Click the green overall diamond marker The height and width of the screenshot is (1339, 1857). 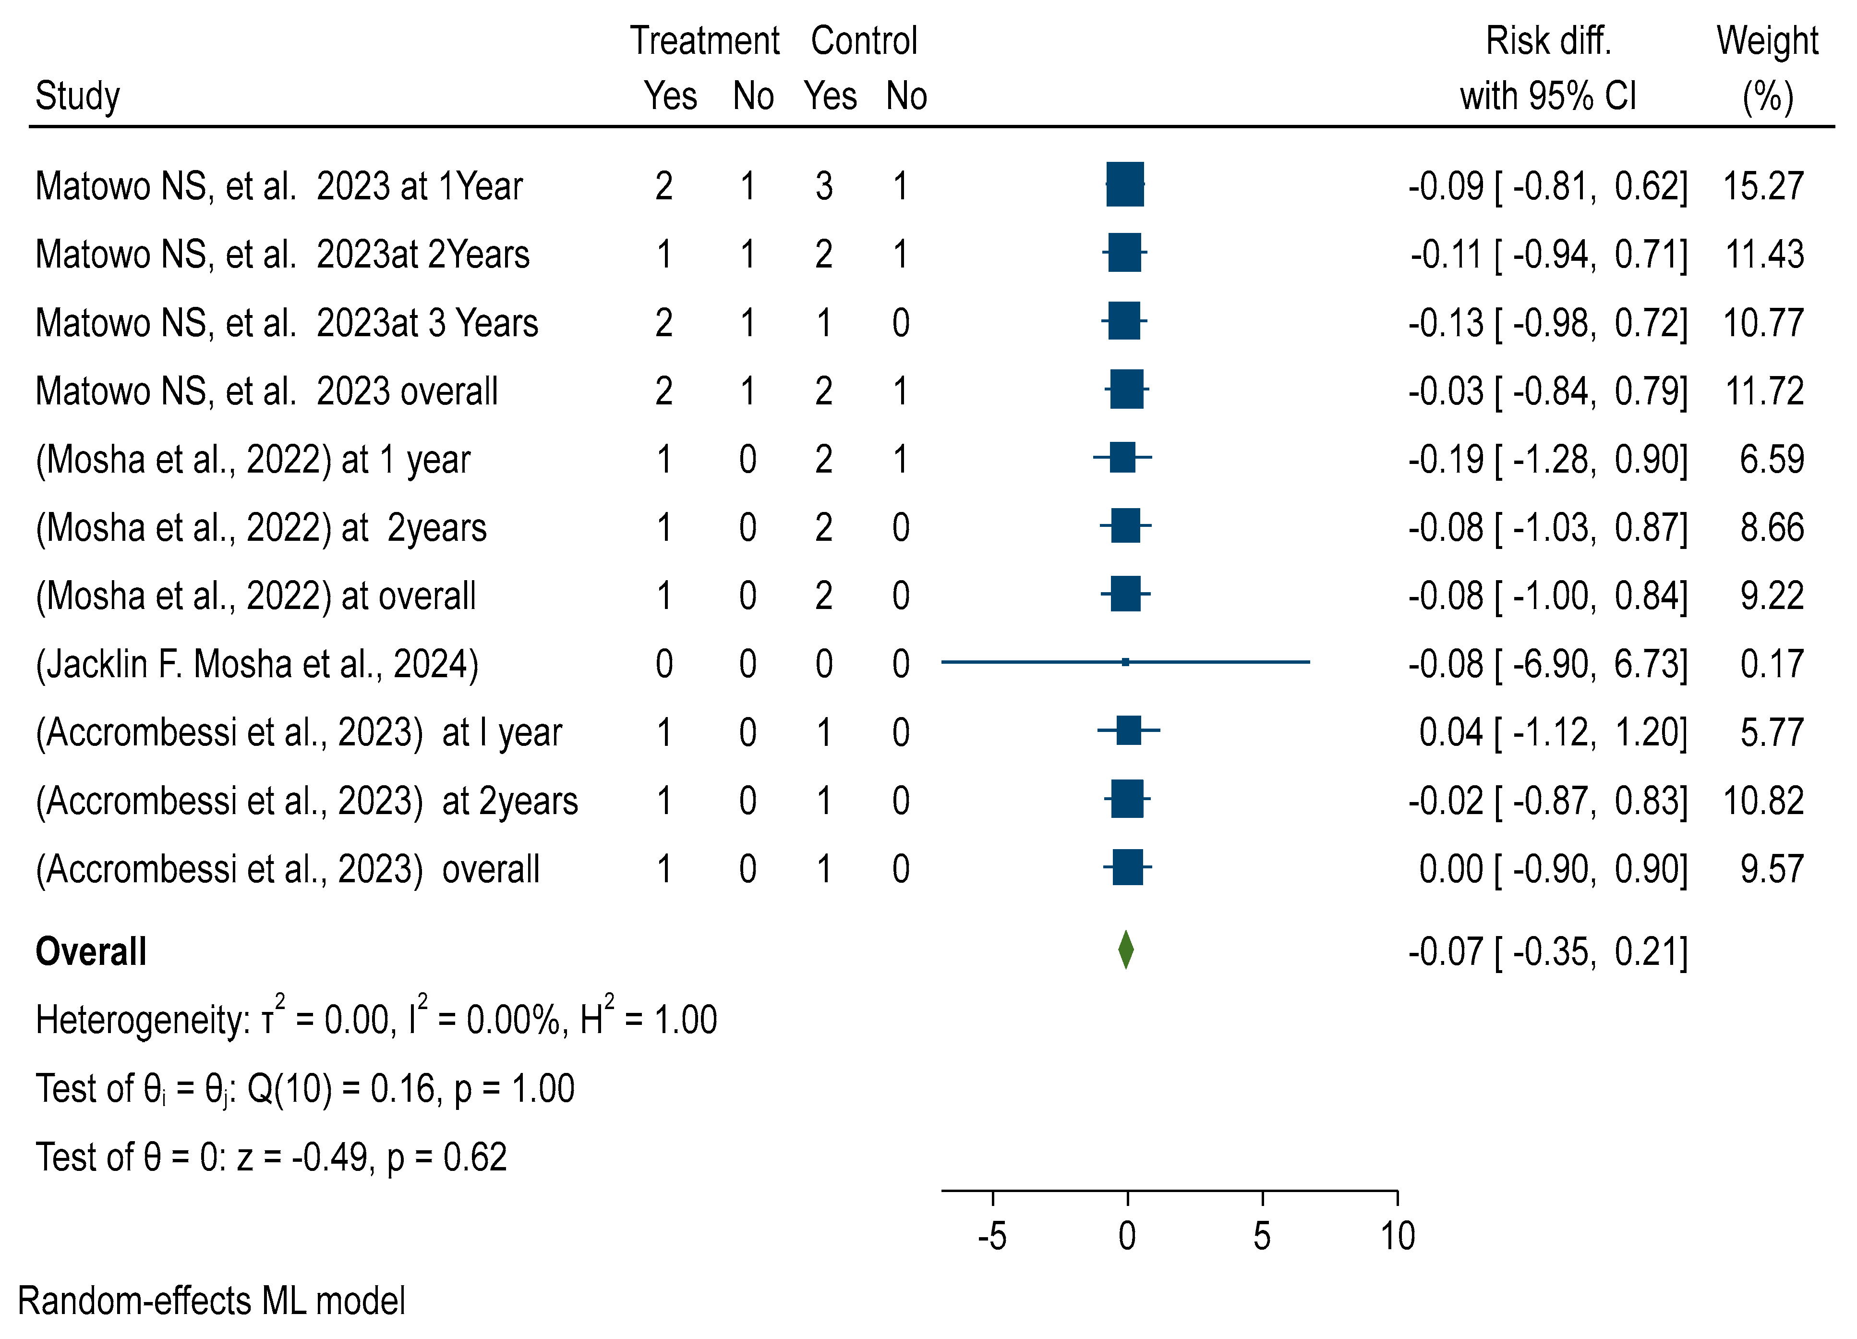(x=1126, y=950)
